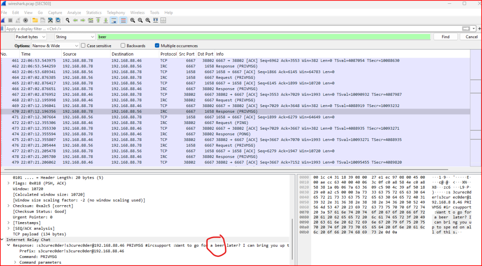The image size is (482, 266).
Task: Select packet 474 Response (PONG) row
Action: tap(235, 134)
